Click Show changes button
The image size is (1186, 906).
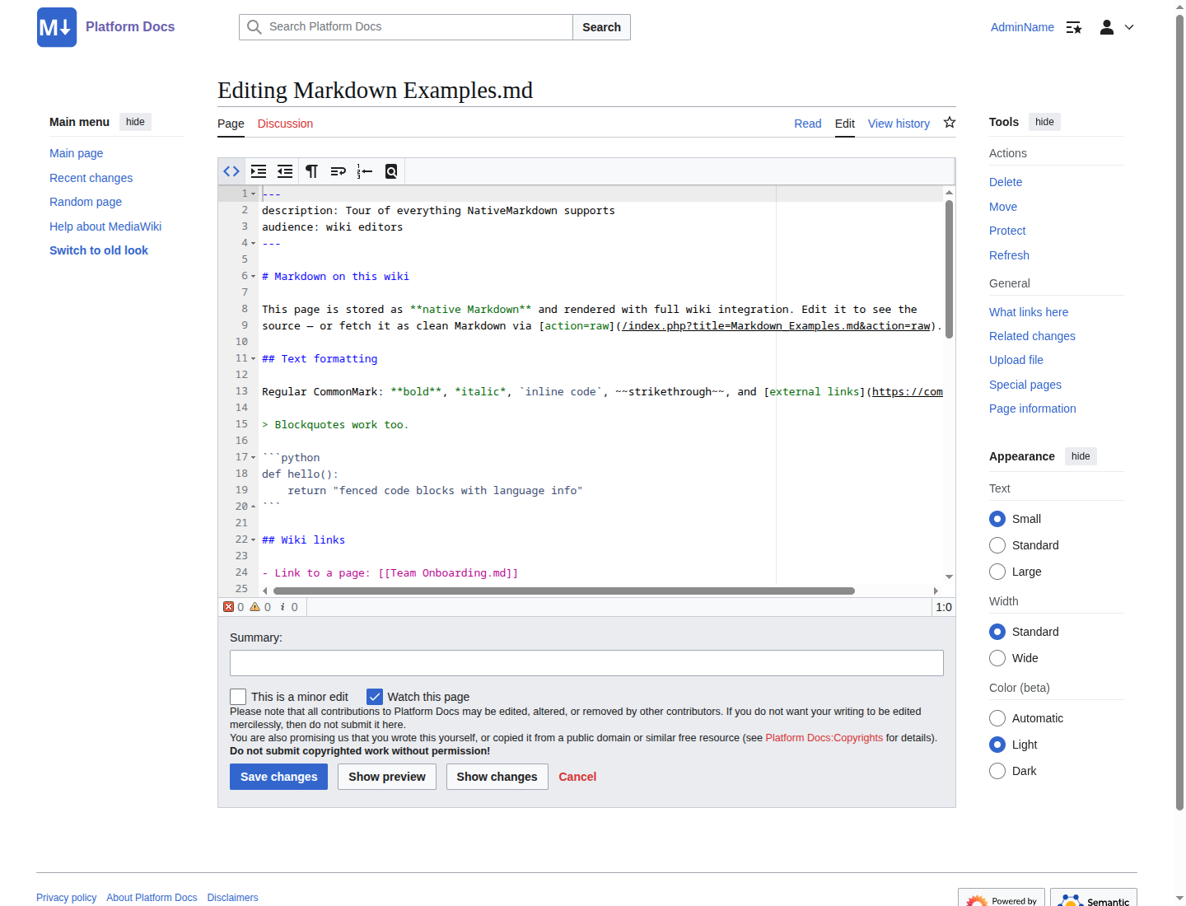[x=497, y=777]
